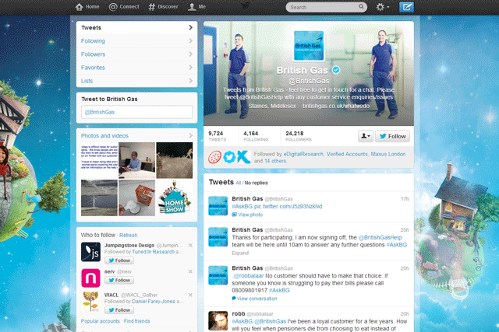Open Photos and videos gallery link
The image size is (499, 332).
[x=104, y=136]
